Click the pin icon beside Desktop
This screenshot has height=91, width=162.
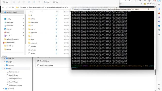[23, 19]
